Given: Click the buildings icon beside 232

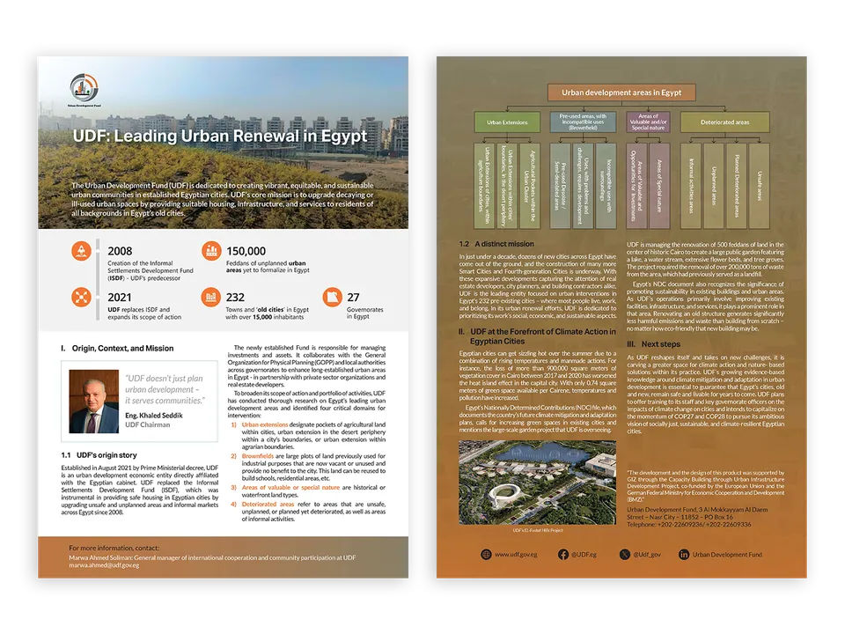Looking at the screenshot, I should click(211, 297).
